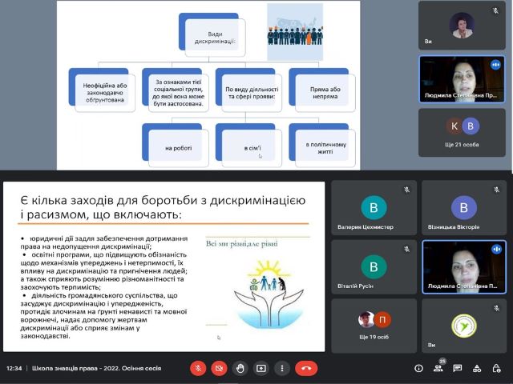Click the slide heading 'Є кілька заходів для боротьби'
Screen dimensions: 513x384
click(x=163, y=207)
